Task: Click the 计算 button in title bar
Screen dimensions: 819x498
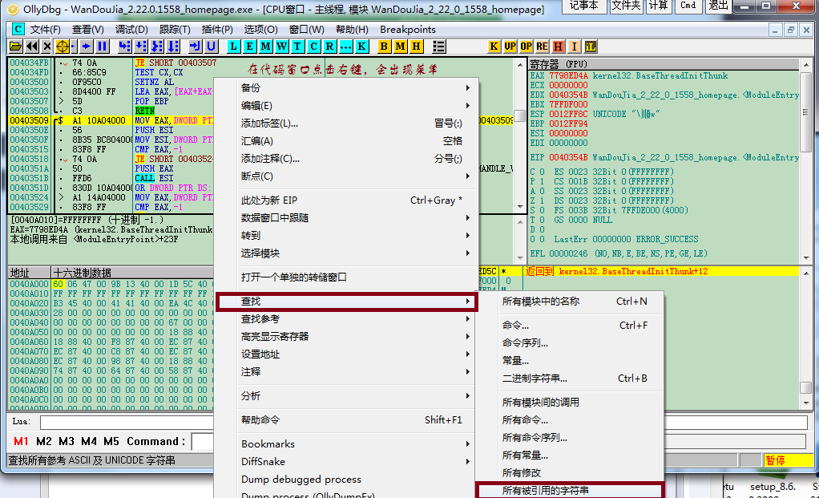Action: click(658, 6)
